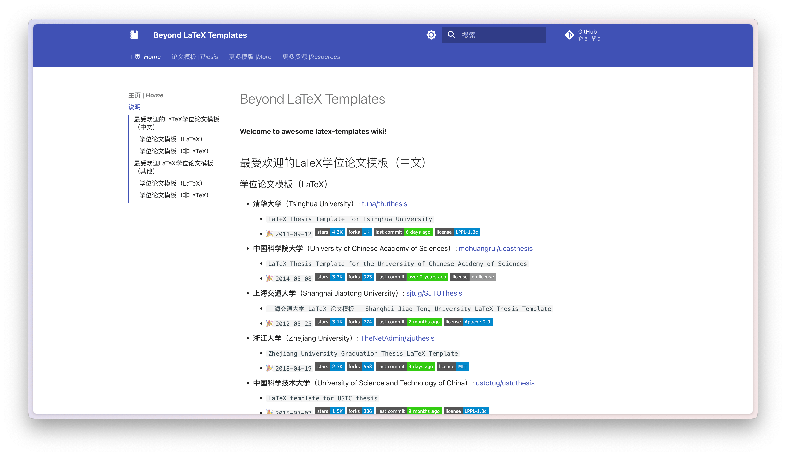Jump to 说明 in sidebar contents
This screenshot has width=786, height=456.
click(x=134, y=107)
